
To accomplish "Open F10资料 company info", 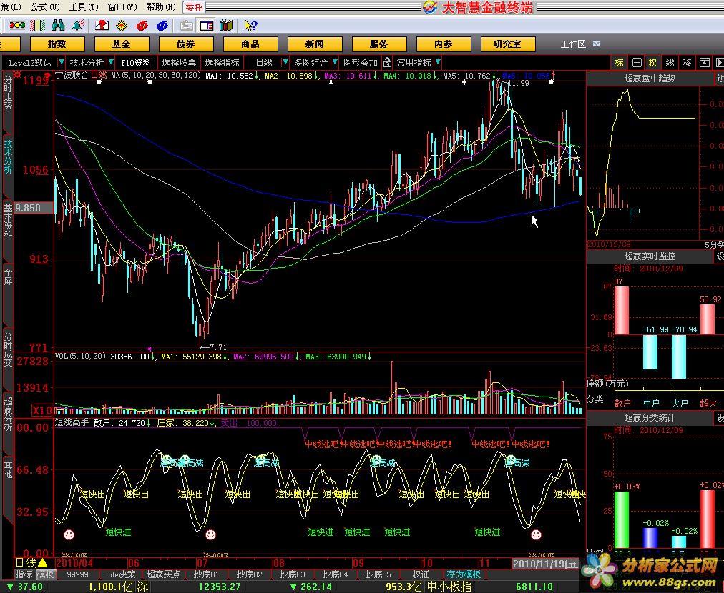I will tap(136, 62).
